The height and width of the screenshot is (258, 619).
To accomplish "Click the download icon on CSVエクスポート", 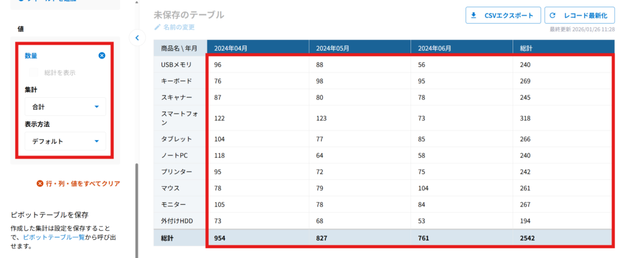I will 474,16.
